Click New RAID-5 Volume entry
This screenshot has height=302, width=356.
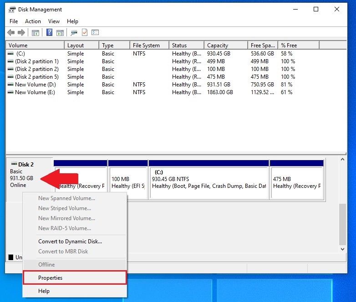(75, 228)
